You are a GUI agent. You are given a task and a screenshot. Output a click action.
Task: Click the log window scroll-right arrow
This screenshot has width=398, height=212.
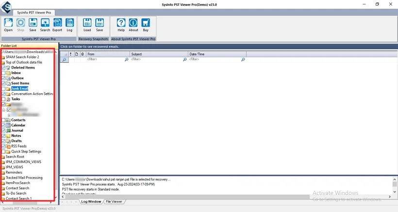coord(390,197)
